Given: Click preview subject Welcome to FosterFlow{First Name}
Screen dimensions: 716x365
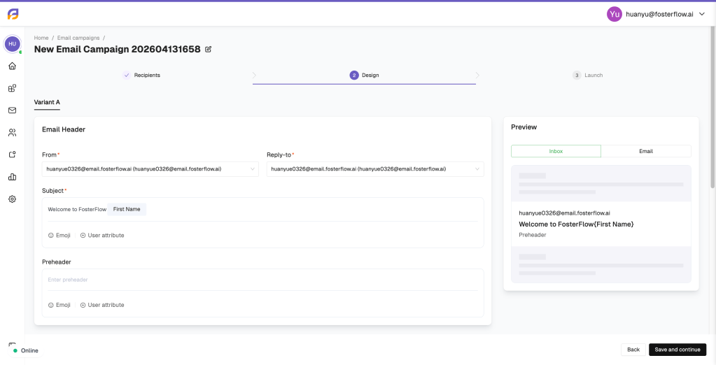Looking at the screenshot, I should tap(576, 224).
